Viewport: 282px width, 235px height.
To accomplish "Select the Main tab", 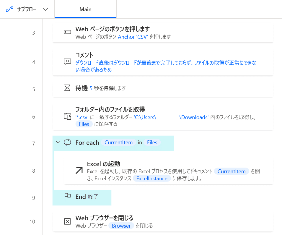I will coord(86,9).
